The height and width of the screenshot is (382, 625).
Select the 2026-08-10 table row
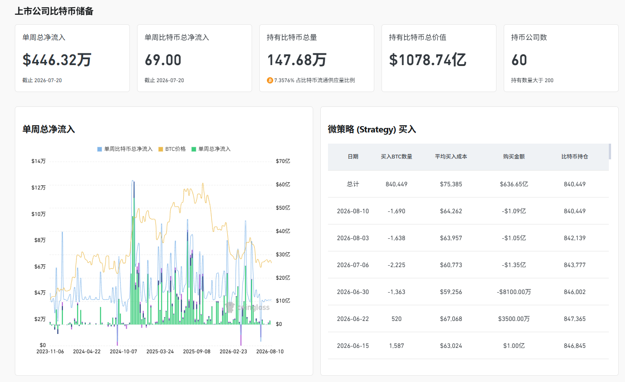[468, 211]
